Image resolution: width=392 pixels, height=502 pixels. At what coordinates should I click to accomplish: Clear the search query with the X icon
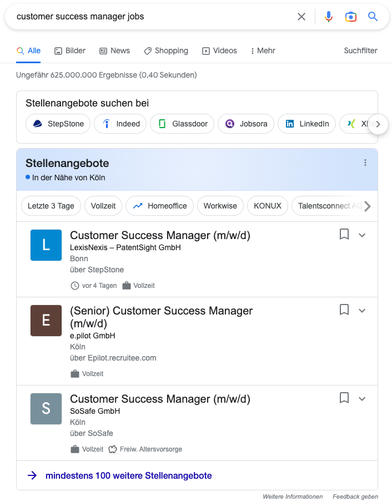[301, 17]
